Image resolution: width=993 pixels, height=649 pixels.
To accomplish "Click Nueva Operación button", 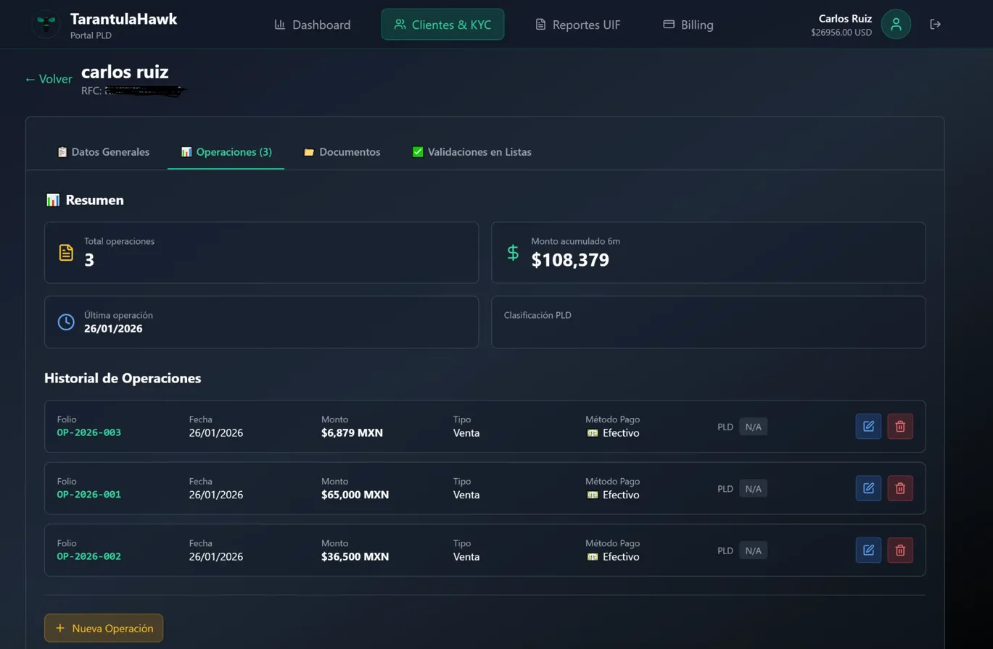I will pyautogui.click(x=104, y=628).
